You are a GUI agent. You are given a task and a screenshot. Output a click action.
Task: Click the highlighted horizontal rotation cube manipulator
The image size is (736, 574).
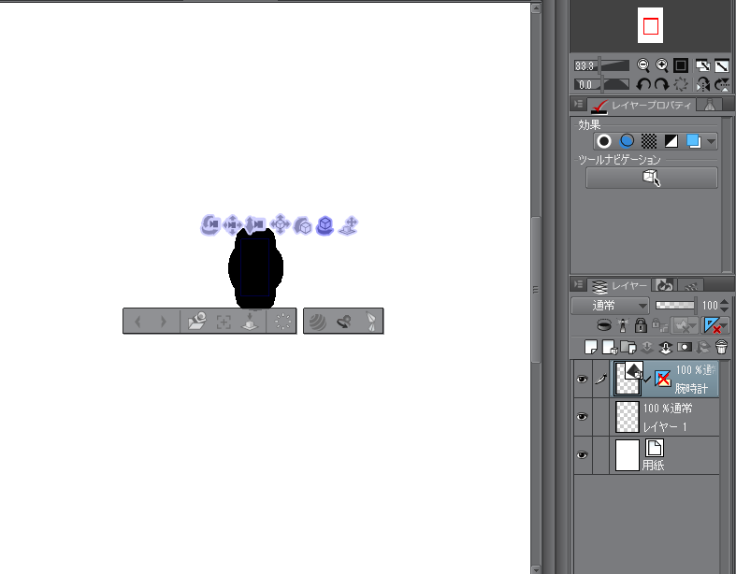tap(325, 225)
